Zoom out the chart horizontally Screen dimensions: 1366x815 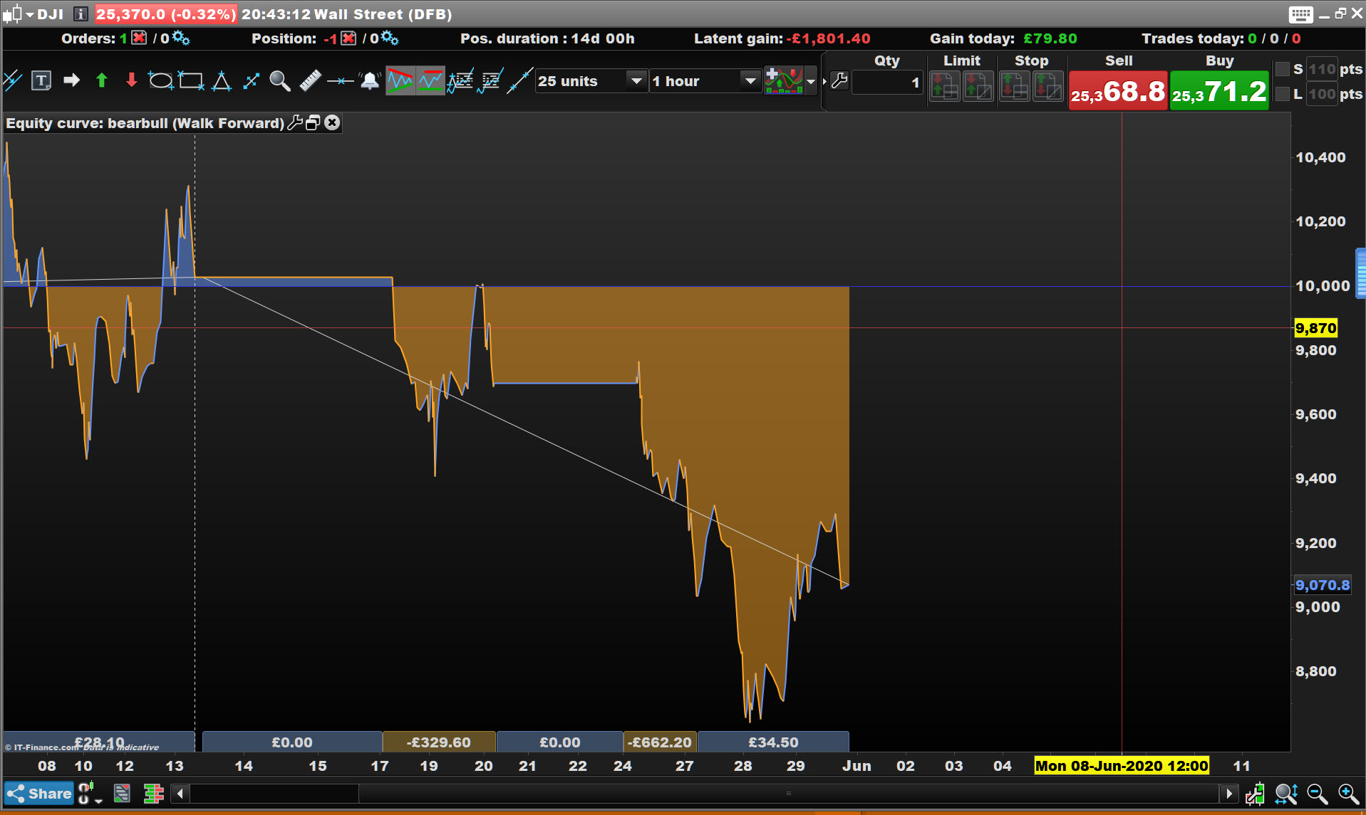pos(1318,793)
